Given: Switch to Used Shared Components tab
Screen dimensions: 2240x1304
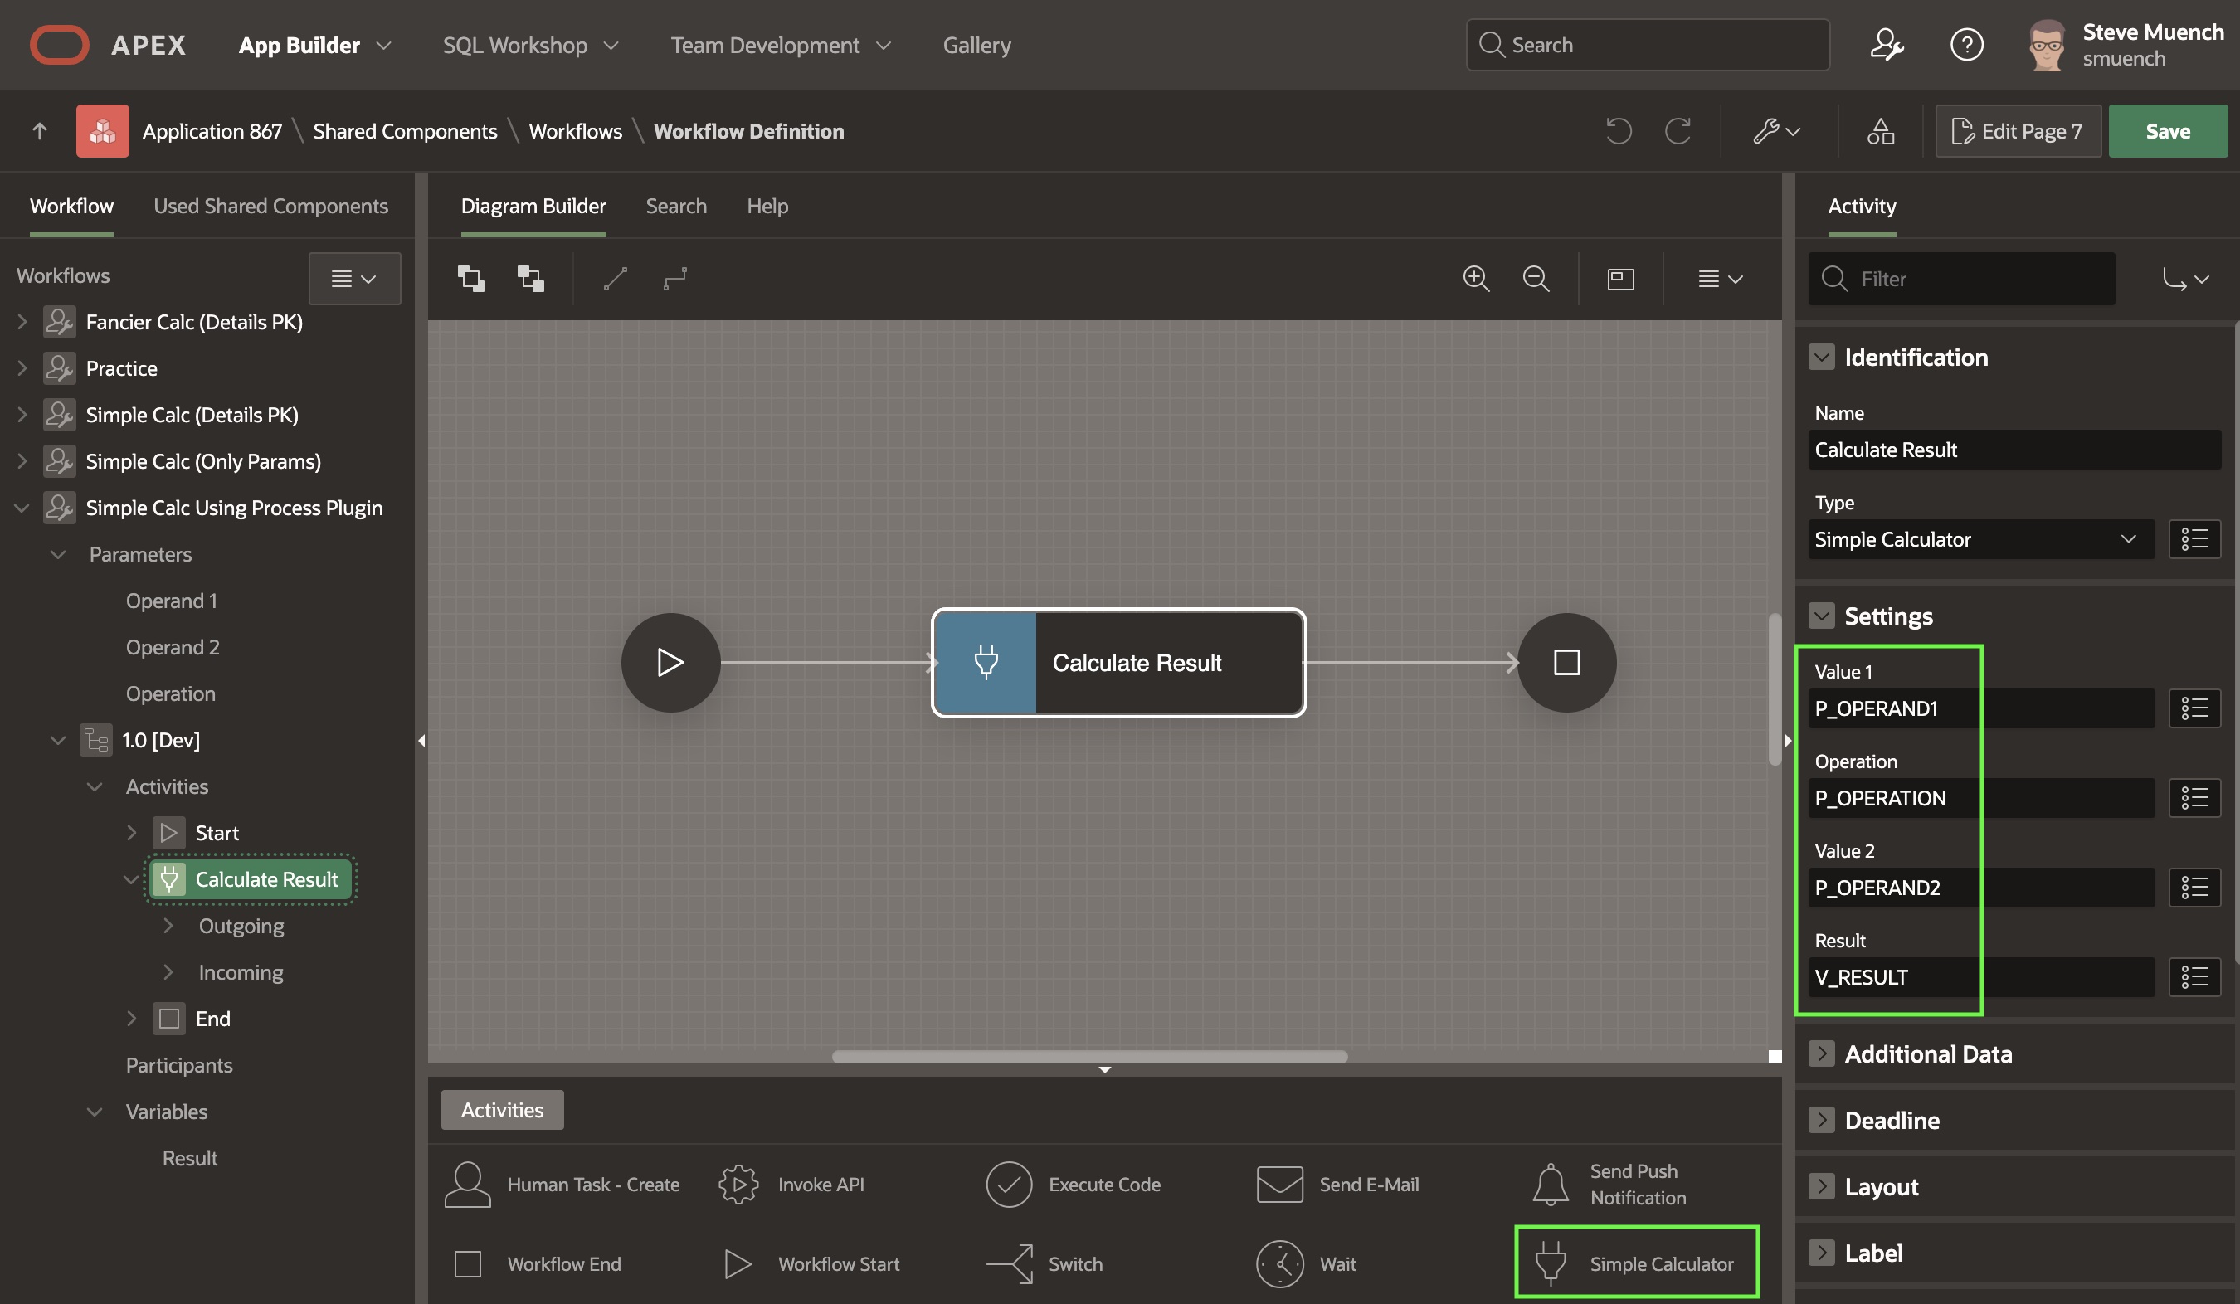Looking at the screenshot, I should pyautogui.click(x=270, y=207).
